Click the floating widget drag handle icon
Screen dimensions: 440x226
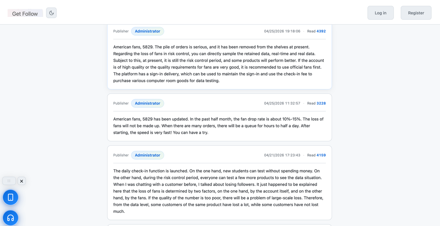tap(9, 181)
